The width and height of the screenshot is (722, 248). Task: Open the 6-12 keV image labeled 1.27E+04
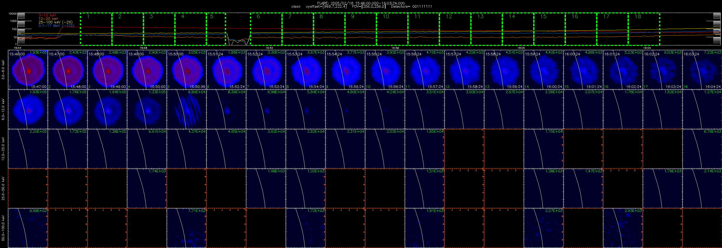click(x=702, y=109)
